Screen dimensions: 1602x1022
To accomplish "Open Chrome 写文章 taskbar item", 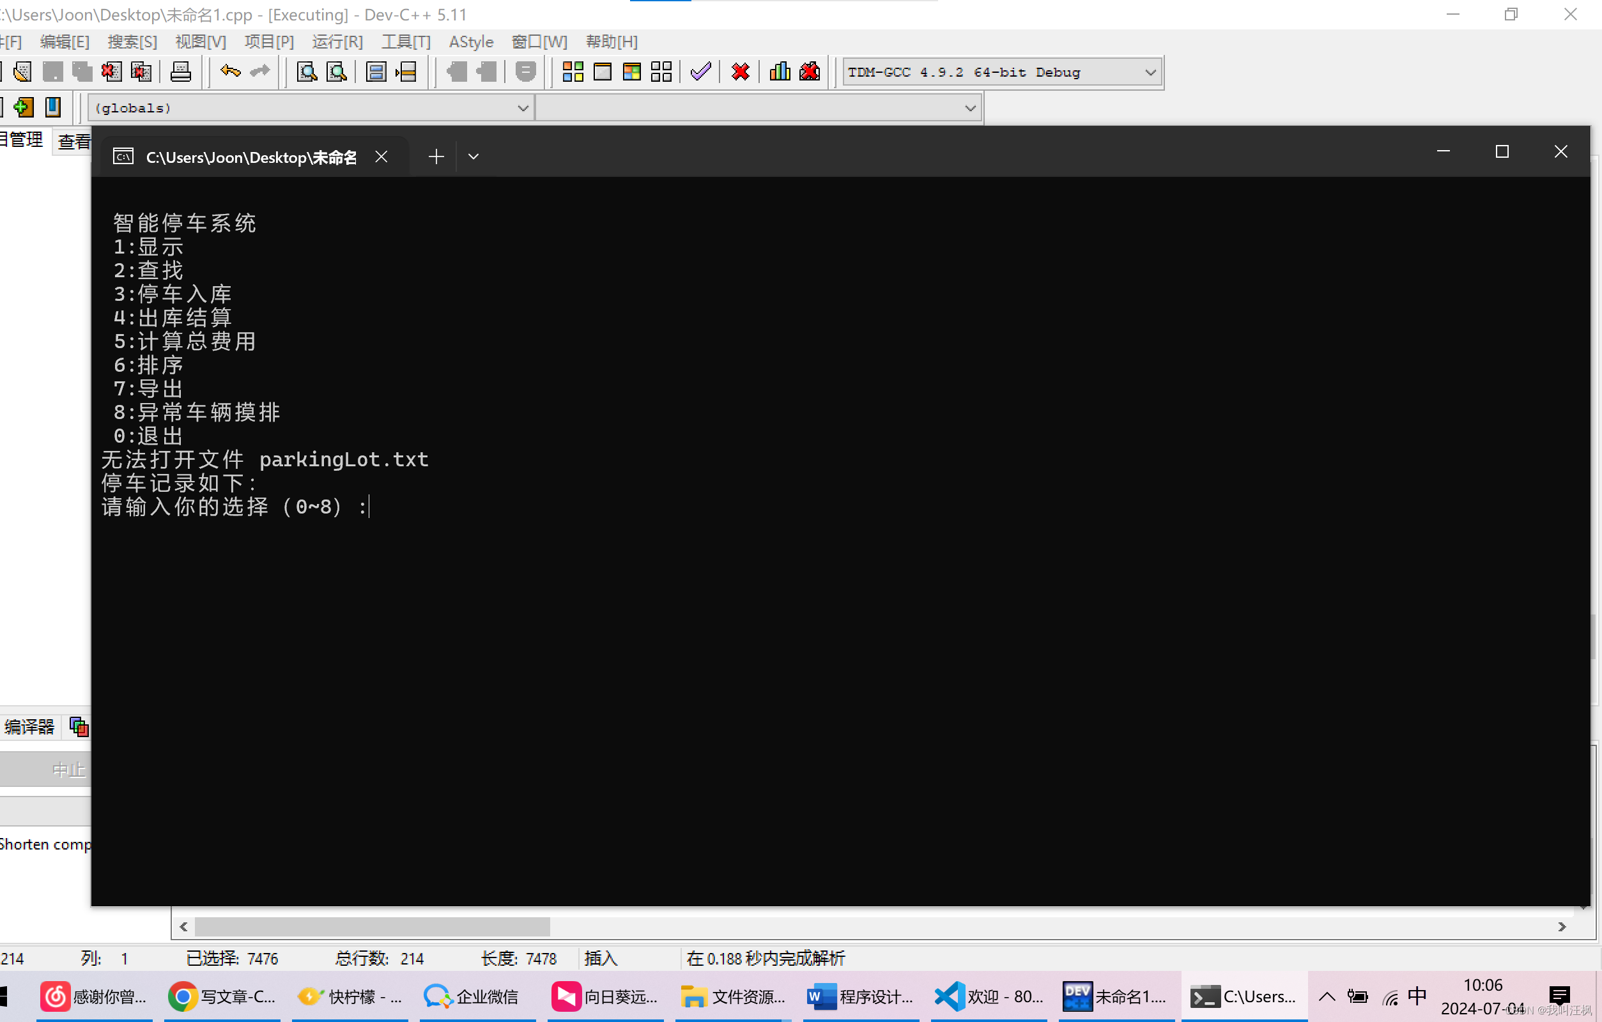I will 222,995.
